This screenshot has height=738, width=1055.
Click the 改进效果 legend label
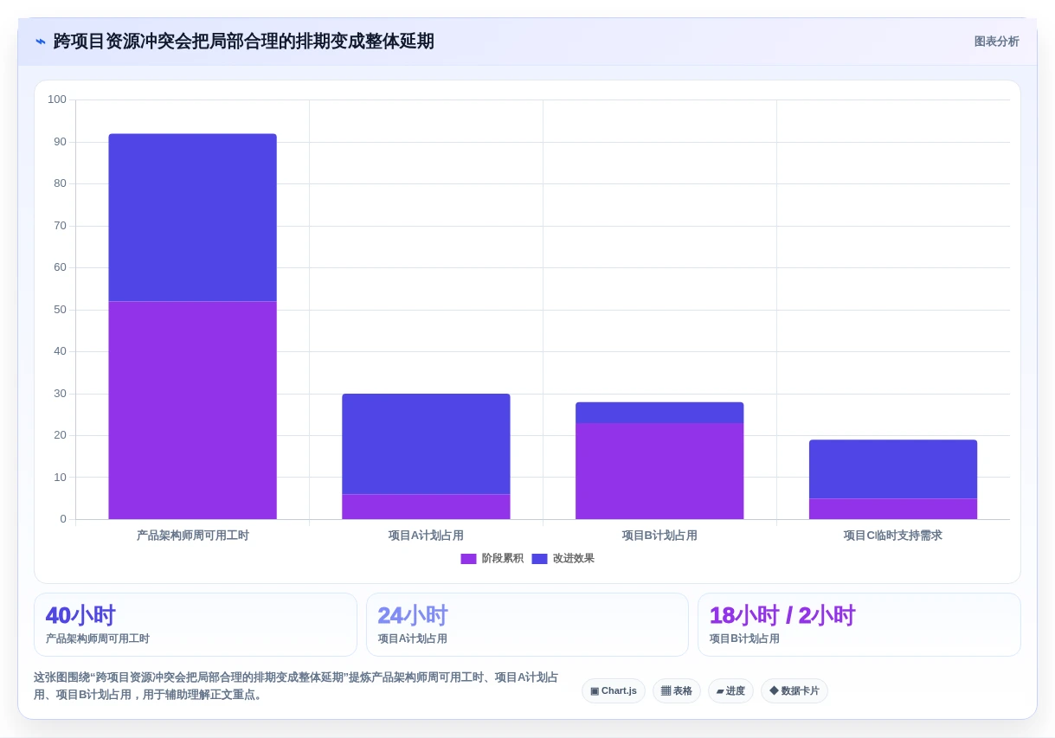pos(574,559)
